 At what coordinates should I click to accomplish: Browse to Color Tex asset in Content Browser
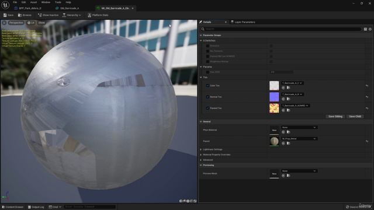coord(288,87)
